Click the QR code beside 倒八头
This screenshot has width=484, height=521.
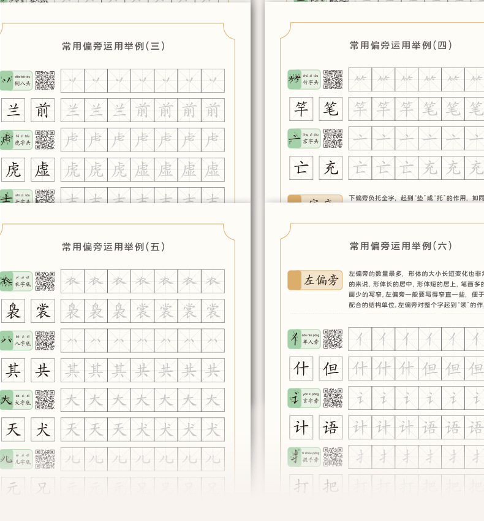(45, 80)
